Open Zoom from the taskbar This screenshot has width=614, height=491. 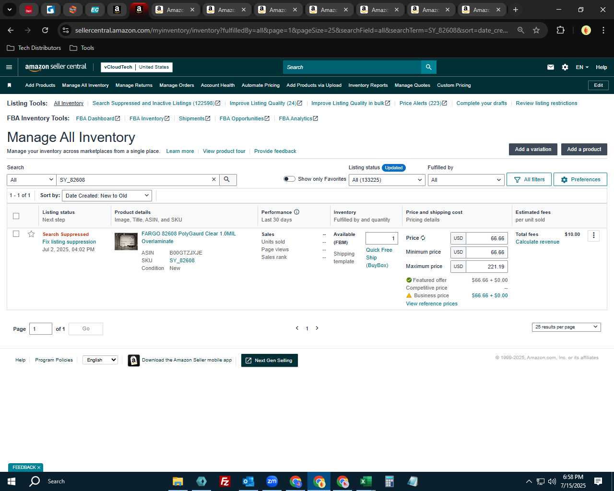[272, 481]
